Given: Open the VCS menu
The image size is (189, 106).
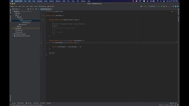Looking at the screenshot, I should (x=78, y=1).
